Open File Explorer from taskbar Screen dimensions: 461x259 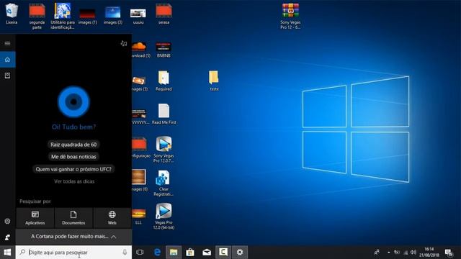(x=174, y=253)
